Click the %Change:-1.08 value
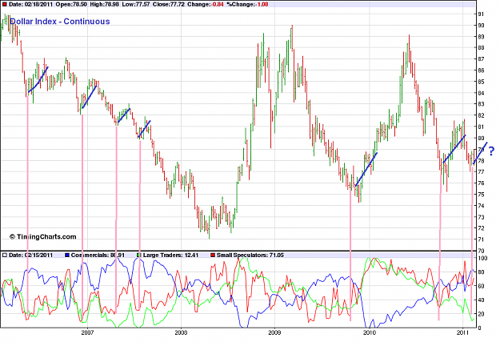The width and height of the screenshot is (500, 346). tap(247, 5)
